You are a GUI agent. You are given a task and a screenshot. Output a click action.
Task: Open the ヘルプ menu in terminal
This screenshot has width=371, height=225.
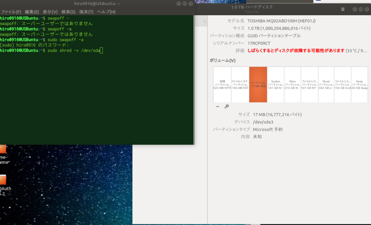click(x=105, y=12)
